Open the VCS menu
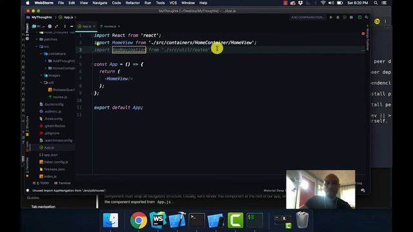The image size is (413, 232). point(173,3)
